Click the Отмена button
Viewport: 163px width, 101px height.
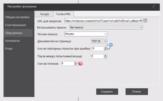pos(137,92)
